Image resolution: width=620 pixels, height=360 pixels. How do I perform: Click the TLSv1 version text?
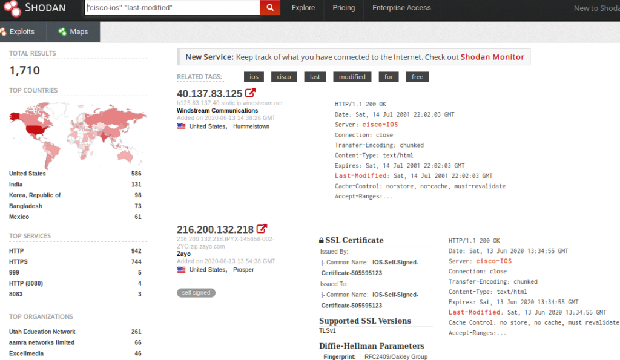[328, 331]
